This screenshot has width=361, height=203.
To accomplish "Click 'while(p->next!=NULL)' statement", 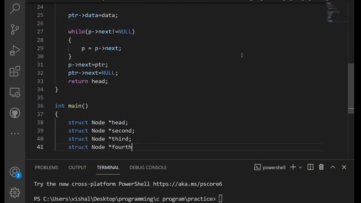I will (102, 32).
